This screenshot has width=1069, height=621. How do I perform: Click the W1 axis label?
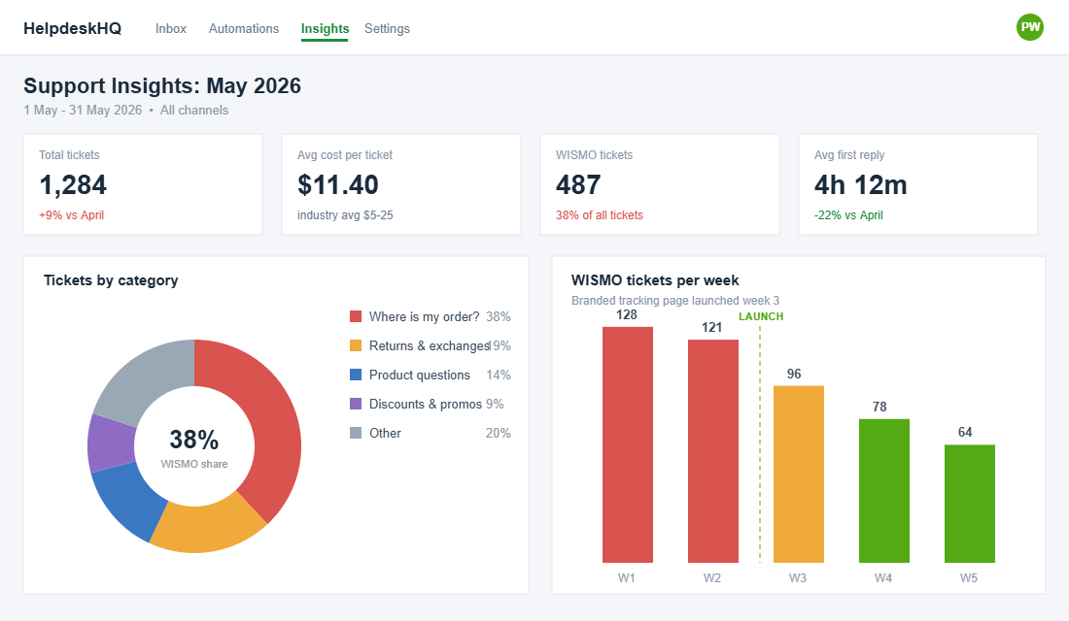pos(627,578)
